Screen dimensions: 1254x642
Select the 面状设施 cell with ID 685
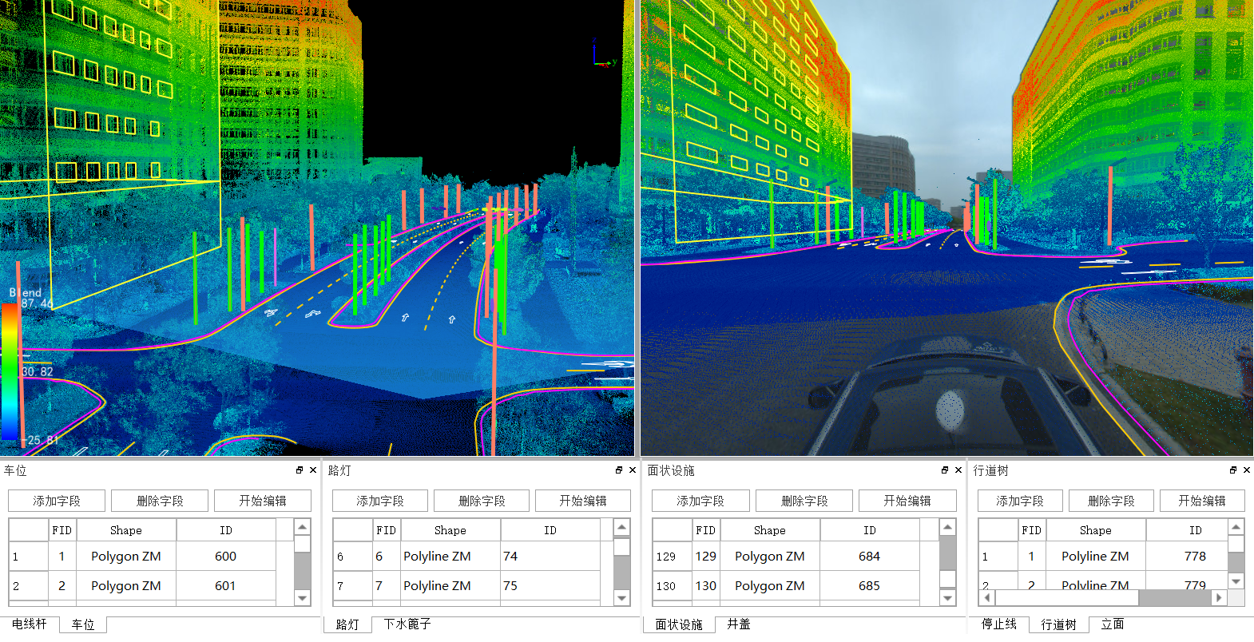point(870,586)
